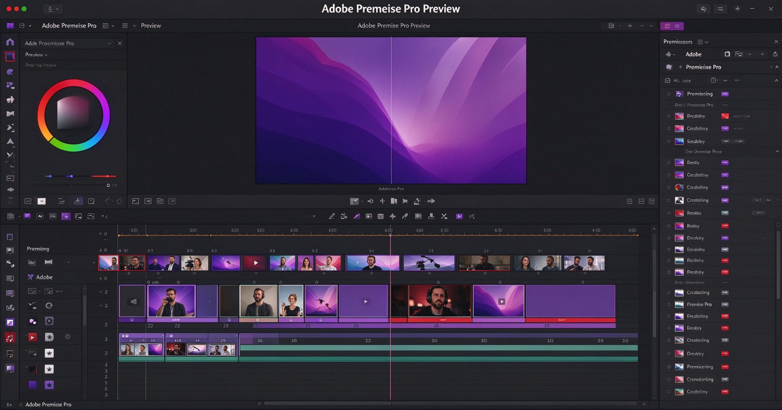Select the Promeiise Pro row in right panel

(x=721, y=67)
